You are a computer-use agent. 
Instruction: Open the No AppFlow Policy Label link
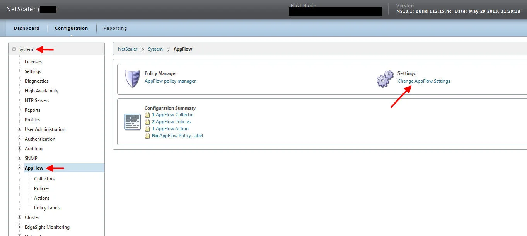177,136
